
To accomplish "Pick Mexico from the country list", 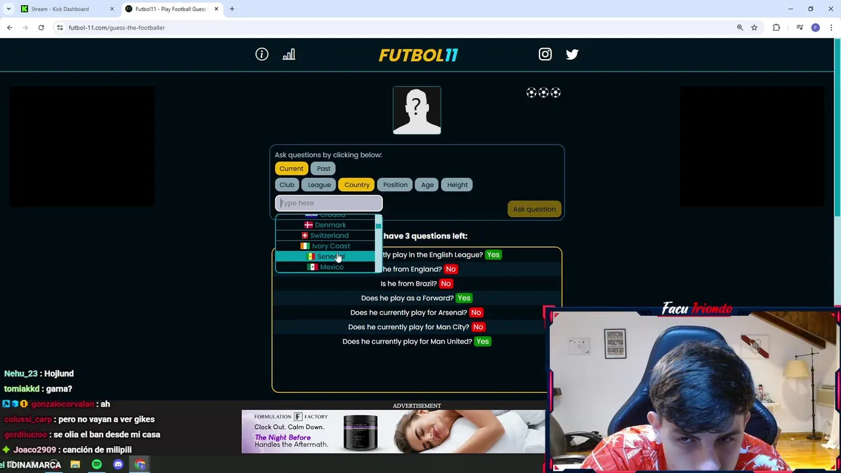I will 325,267.
